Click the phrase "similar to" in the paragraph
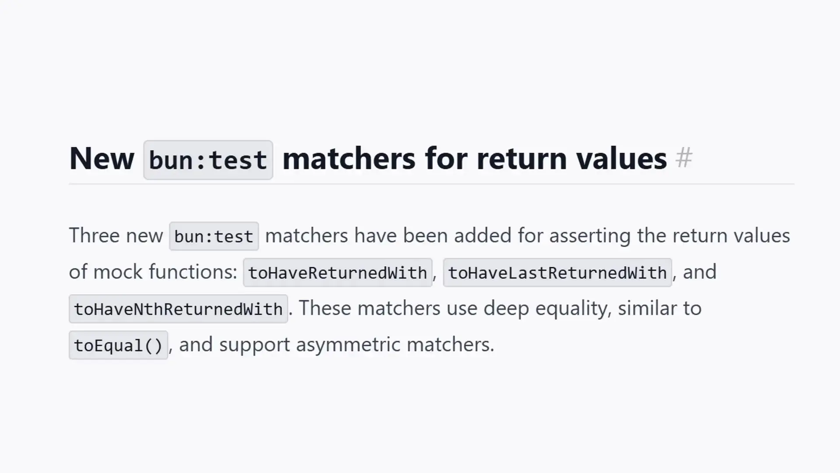 660,308
